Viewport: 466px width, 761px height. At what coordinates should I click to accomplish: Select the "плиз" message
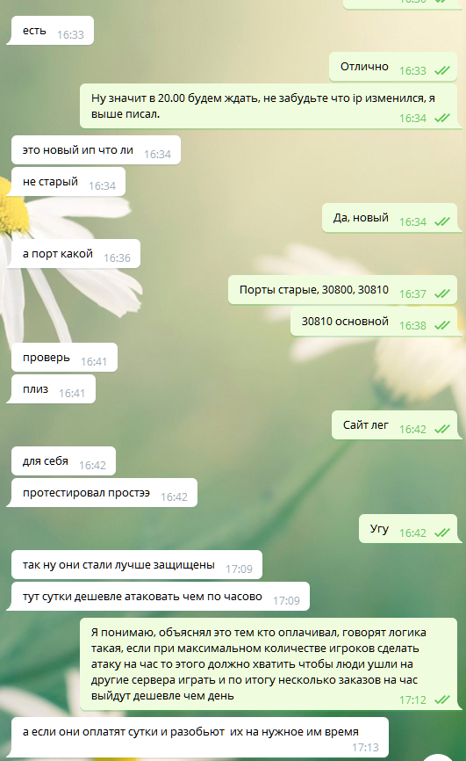52,388
